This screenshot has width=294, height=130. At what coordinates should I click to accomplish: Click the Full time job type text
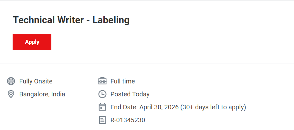[x=122, y=81]
